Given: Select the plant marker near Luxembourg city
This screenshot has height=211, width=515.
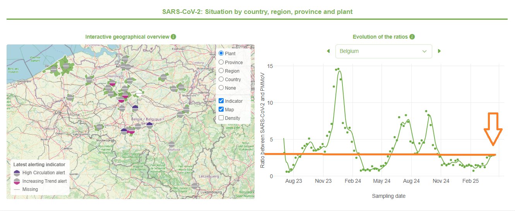Looking at the screenshot, I should coord(195,186).
